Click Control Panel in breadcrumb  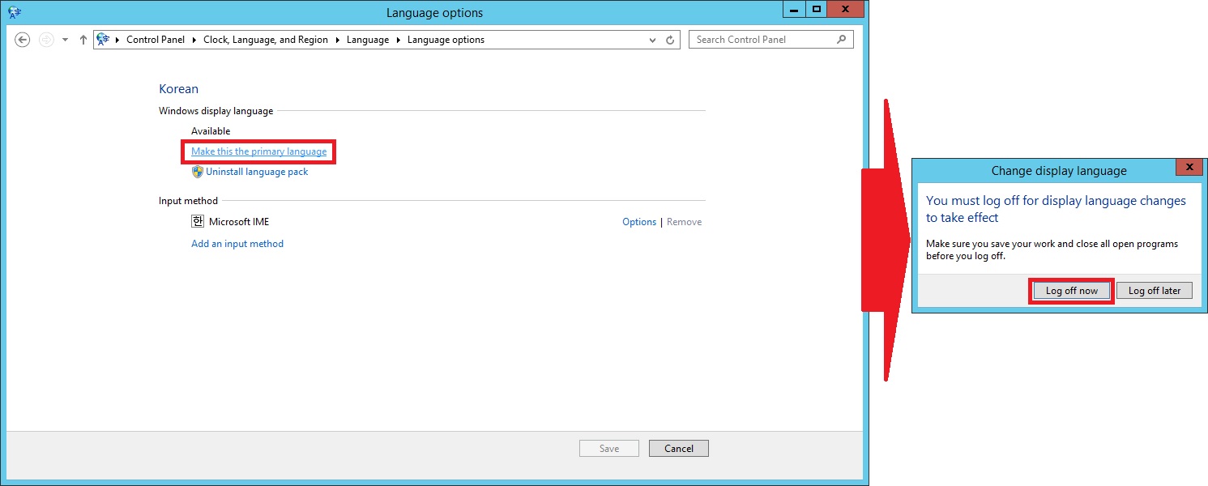click(x=156, y=40)
